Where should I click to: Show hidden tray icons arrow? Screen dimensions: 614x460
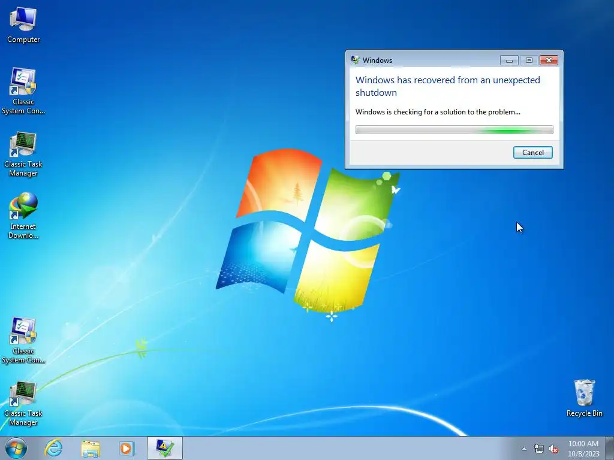524,449
